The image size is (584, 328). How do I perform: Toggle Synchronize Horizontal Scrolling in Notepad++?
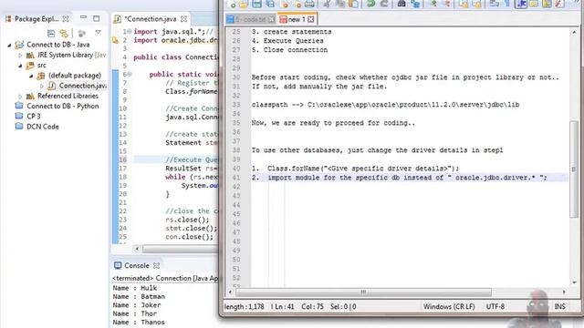click(x=476, y=4)
